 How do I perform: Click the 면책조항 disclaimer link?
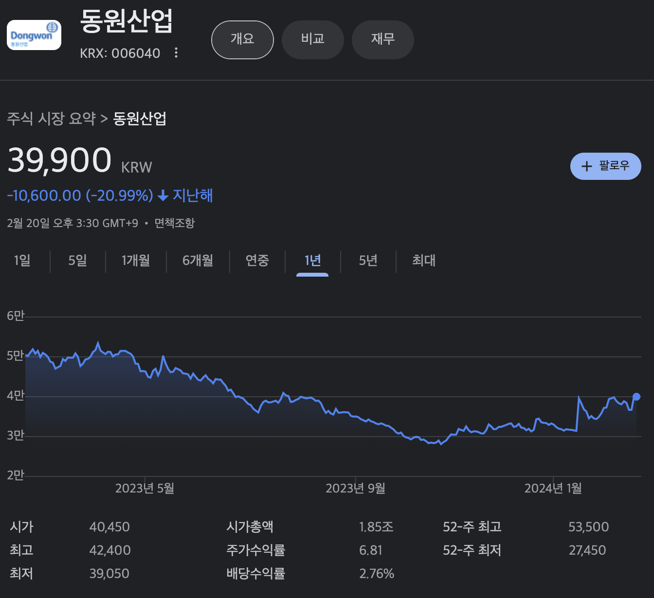pos(175,223)
